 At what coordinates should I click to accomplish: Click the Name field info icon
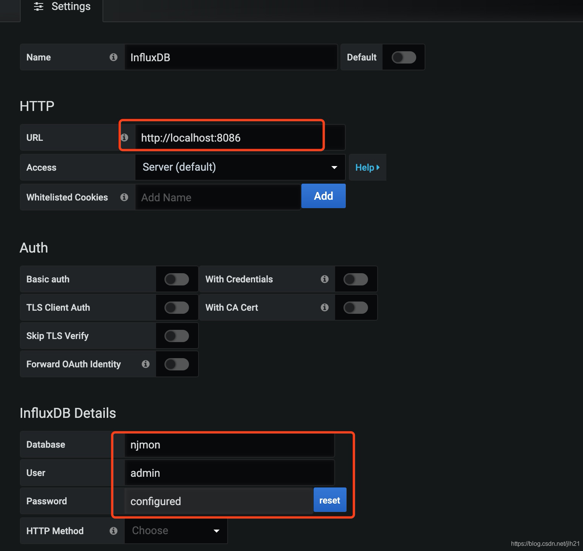coord(113,57)
